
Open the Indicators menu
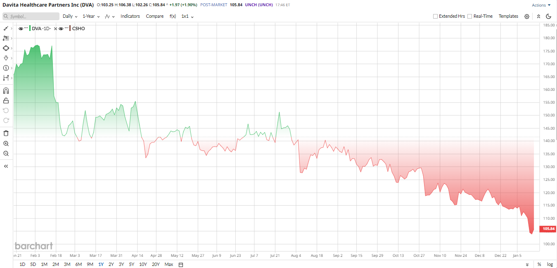point(130,16)
